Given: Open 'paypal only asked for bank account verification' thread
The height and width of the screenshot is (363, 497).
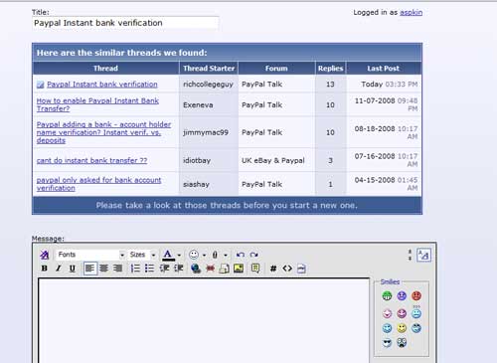Looking at the screenshot, I should 98,184.
